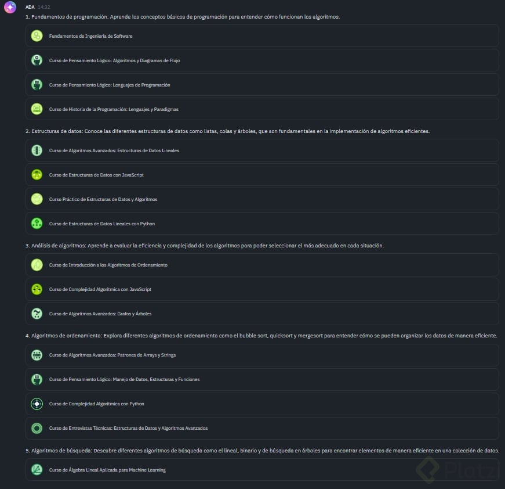
Task: Click the Complejidad Algorítmica con Python icon
Action: coord(37,404)
